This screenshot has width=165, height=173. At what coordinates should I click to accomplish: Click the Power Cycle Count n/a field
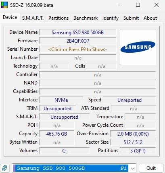[x=140, y=126]
